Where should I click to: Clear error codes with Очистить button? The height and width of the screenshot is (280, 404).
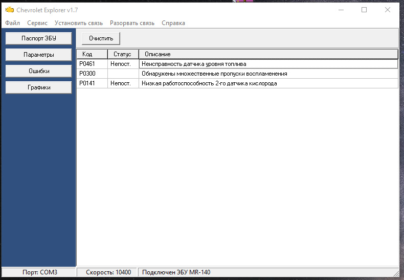click(x=101, y=38)
